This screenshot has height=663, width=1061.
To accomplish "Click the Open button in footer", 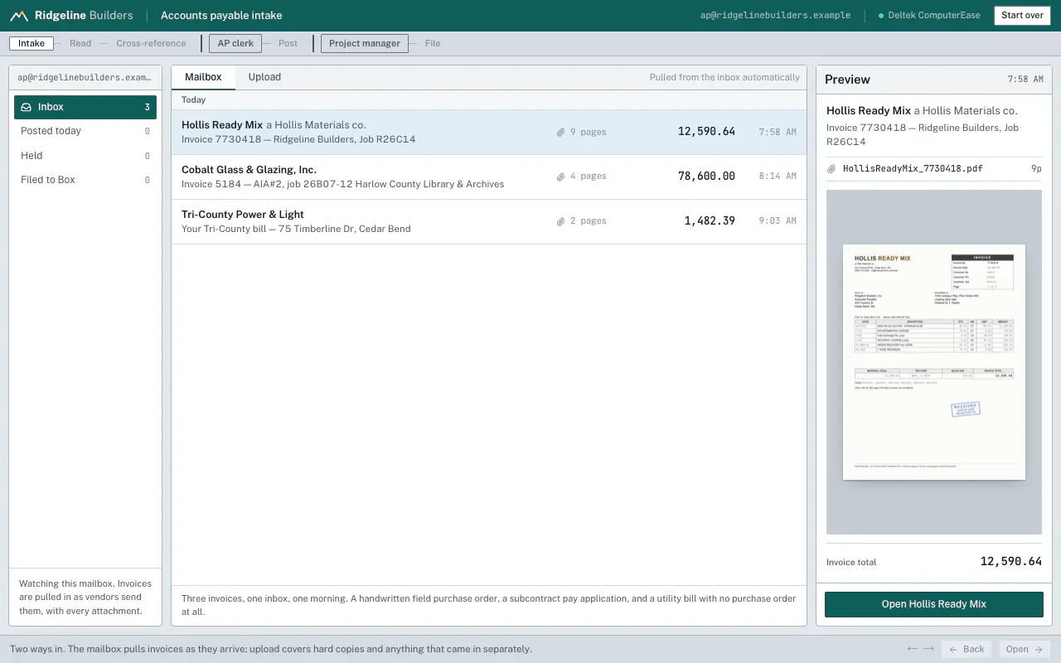I will coord(1025,650).
